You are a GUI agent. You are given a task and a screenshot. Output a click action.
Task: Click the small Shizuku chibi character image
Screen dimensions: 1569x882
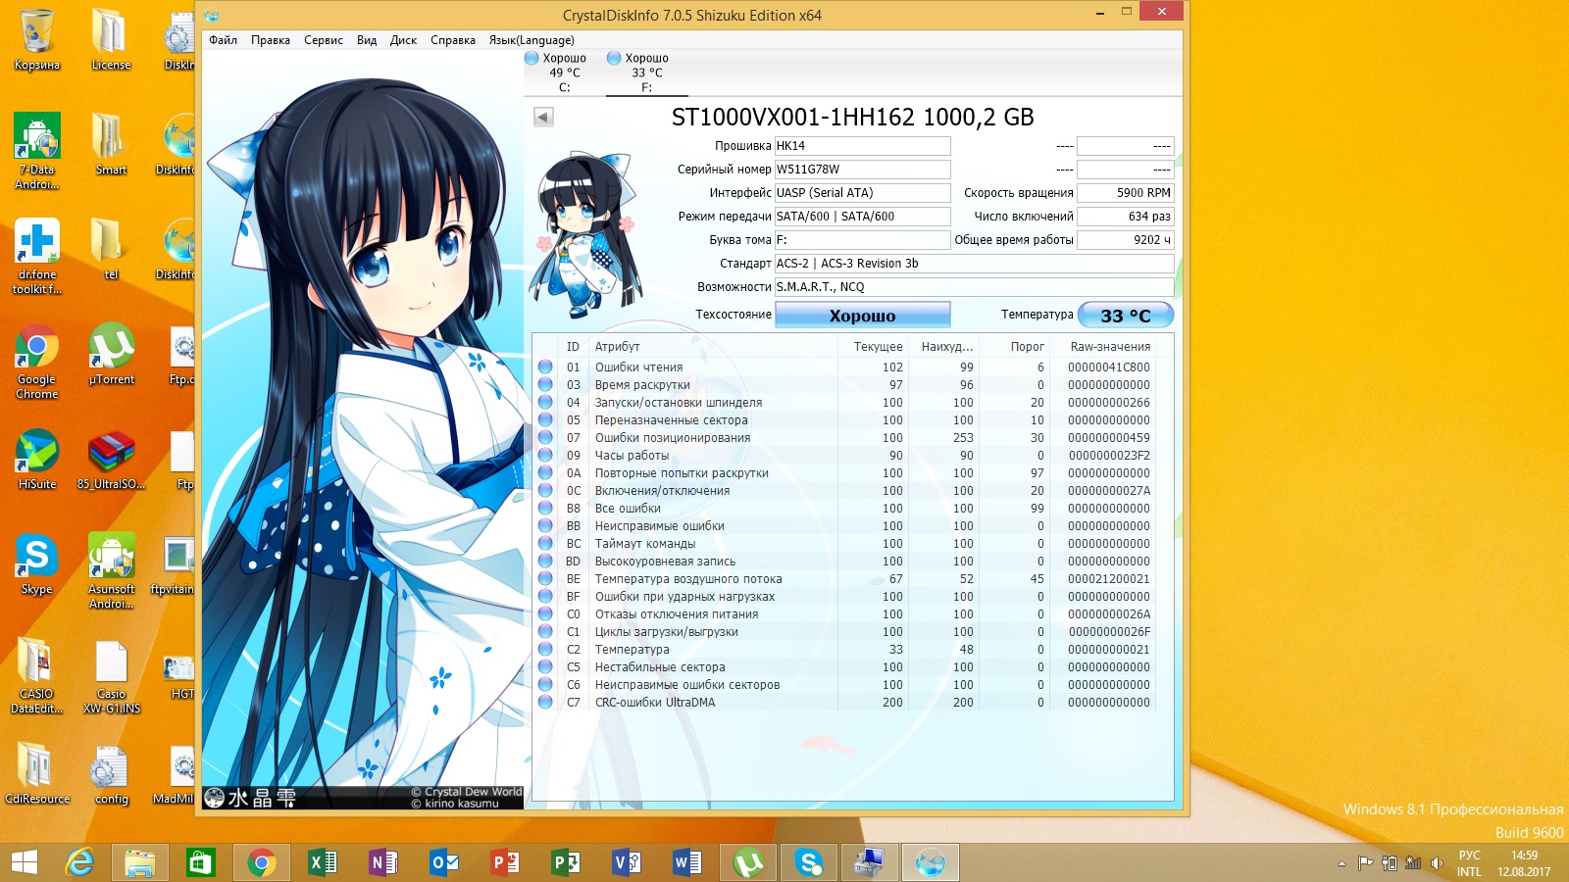584,235
